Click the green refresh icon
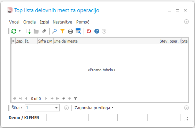The image size is (195, 128). [14, 31]
